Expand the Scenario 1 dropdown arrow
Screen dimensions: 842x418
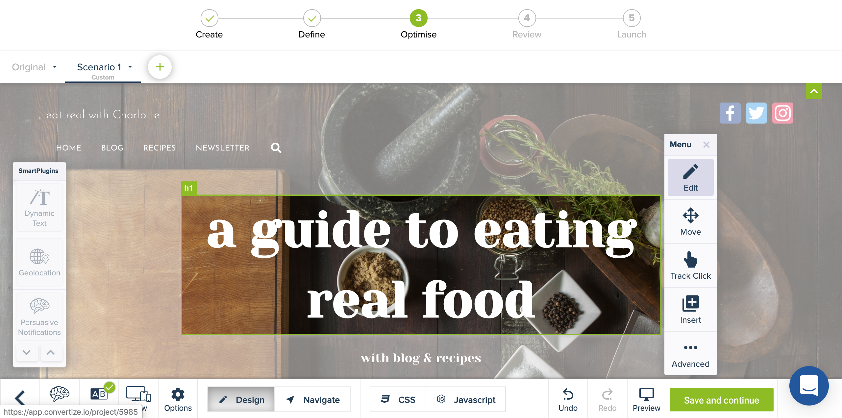click(130, 67)
